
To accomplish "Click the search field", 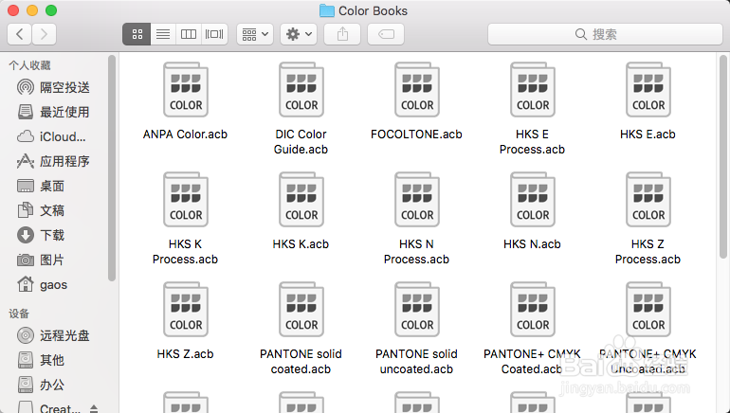I will click(605, 34).
